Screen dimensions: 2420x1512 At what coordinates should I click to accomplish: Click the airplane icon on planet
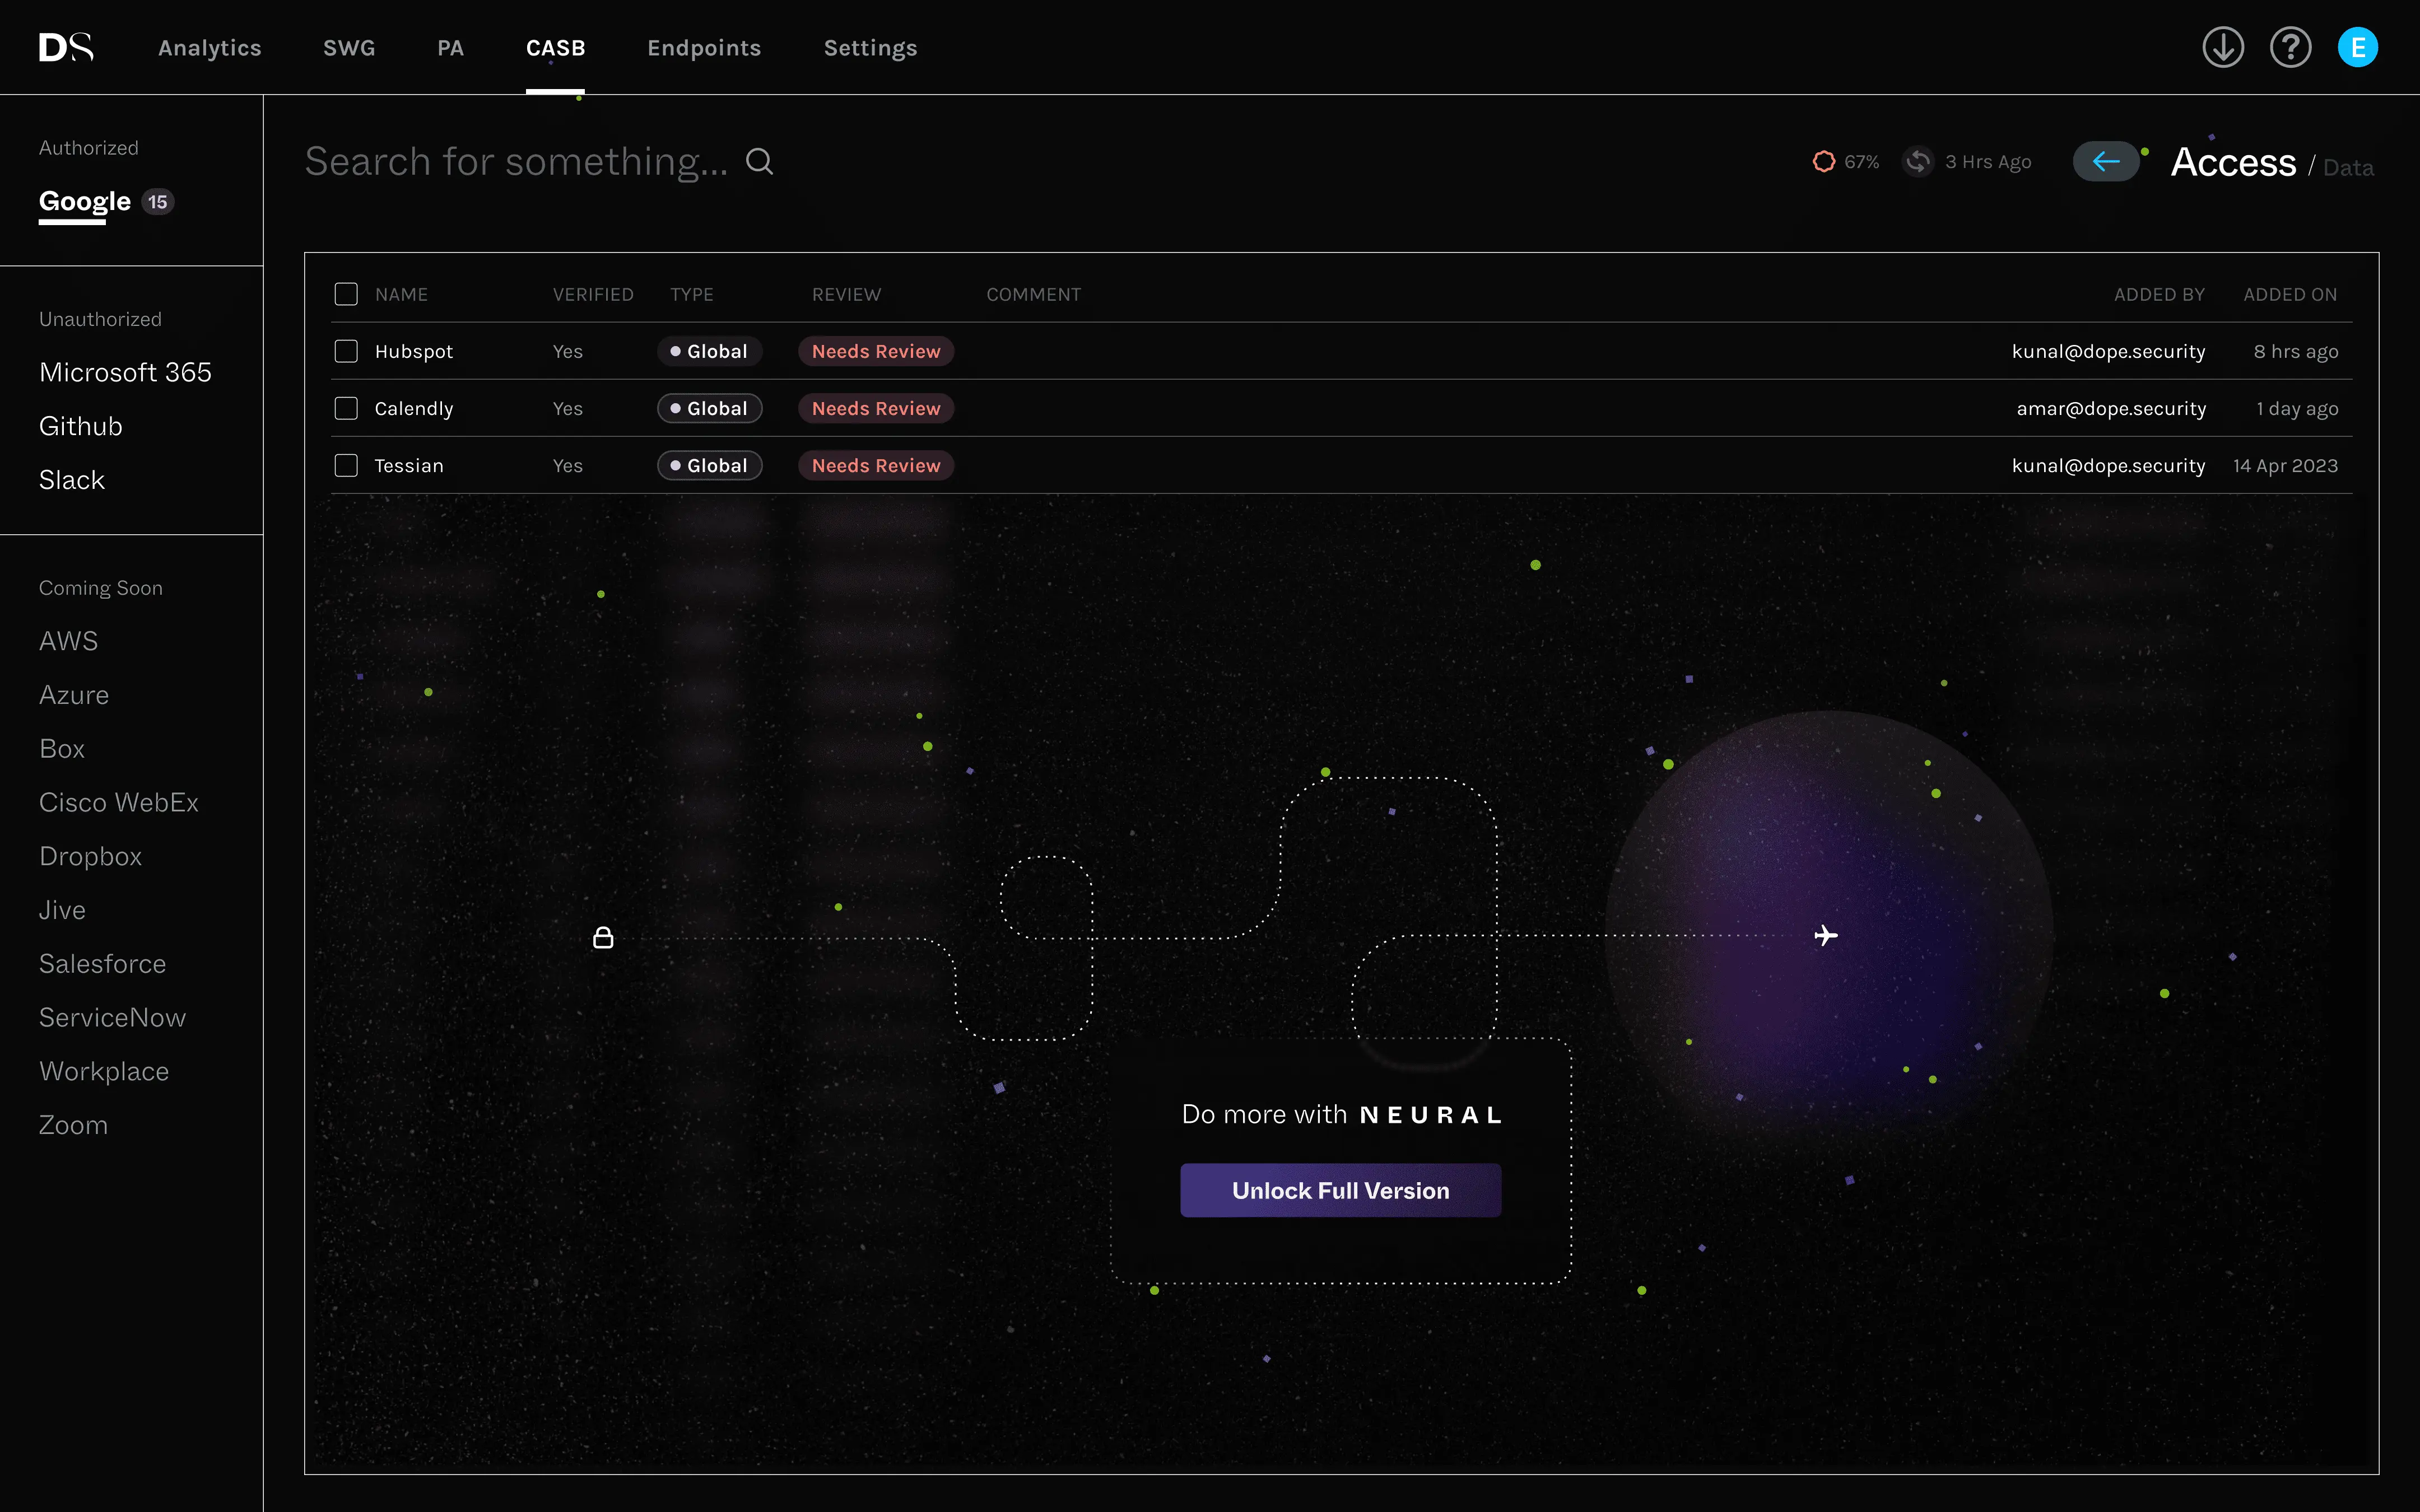1826,935
